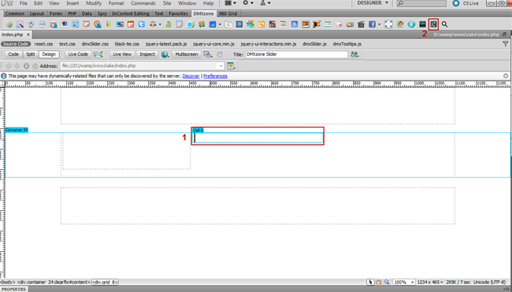
Task: Expand the Address field dropdown arrow
Action: [221, 66]
